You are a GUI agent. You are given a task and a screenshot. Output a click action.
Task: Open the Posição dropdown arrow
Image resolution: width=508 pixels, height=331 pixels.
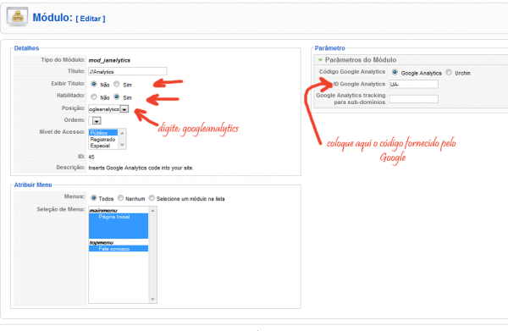click(x=124, y=109)
